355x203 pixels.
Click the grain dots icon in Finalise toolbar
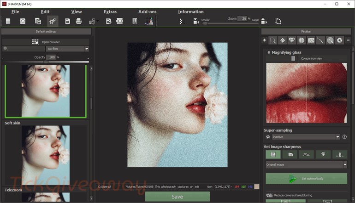(311, 40)
